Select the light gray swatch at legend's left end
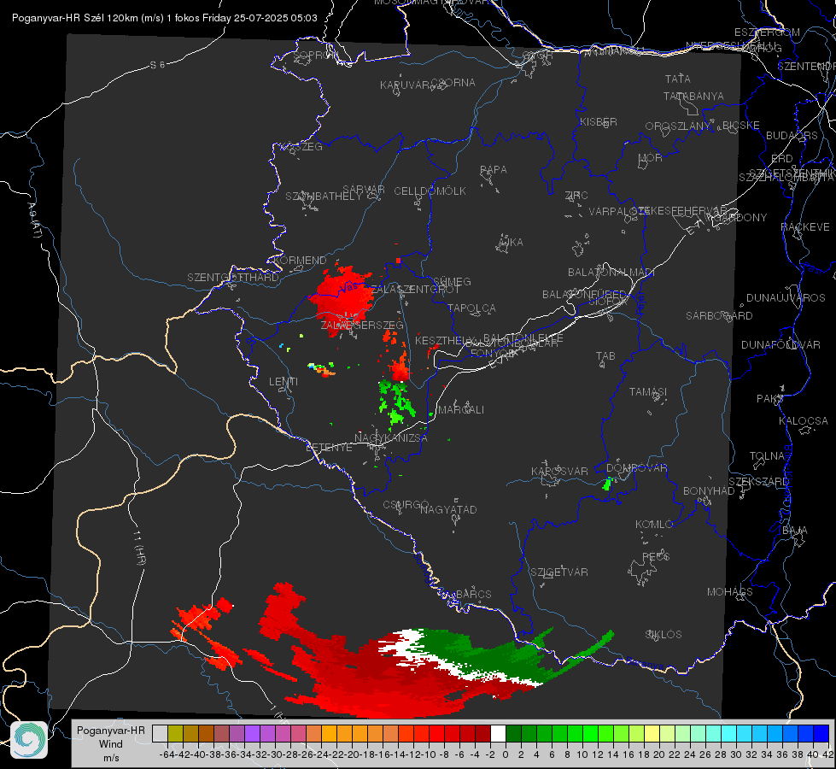Image resolution: width=836 pixels, height=769 pixels. [160, 733]
